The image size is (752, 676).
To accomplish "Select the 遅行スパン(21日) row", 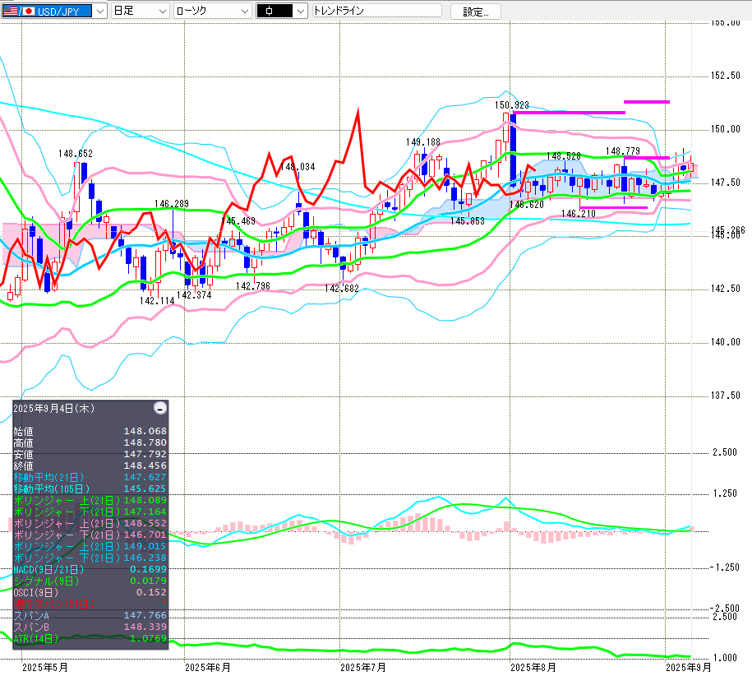I will coord(90,604).
